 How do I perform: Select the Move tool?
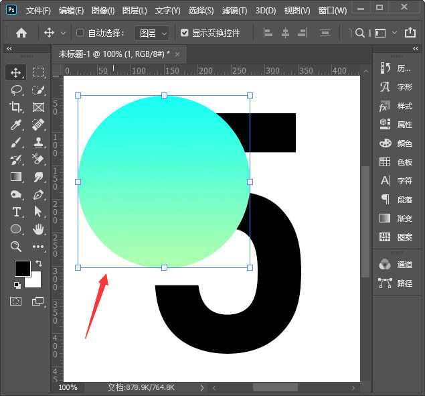pos(16,72)
